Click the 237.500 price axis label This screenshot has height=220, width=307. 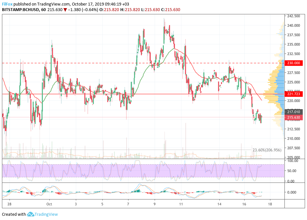[x=294, y=35]
